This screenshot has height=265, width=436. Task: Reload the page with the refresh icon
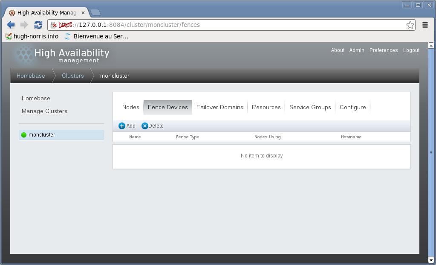coord(38,25)
